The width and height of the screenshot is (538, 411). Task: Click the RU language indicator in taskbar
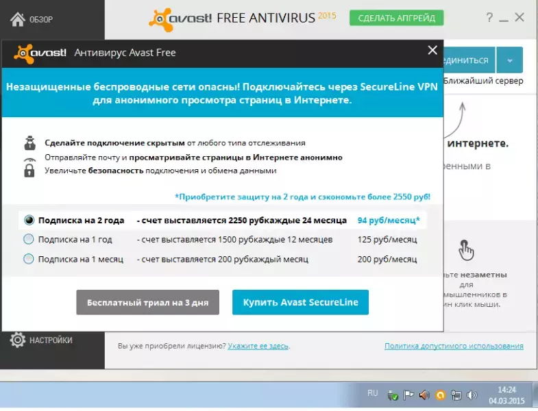pos(372,393)
